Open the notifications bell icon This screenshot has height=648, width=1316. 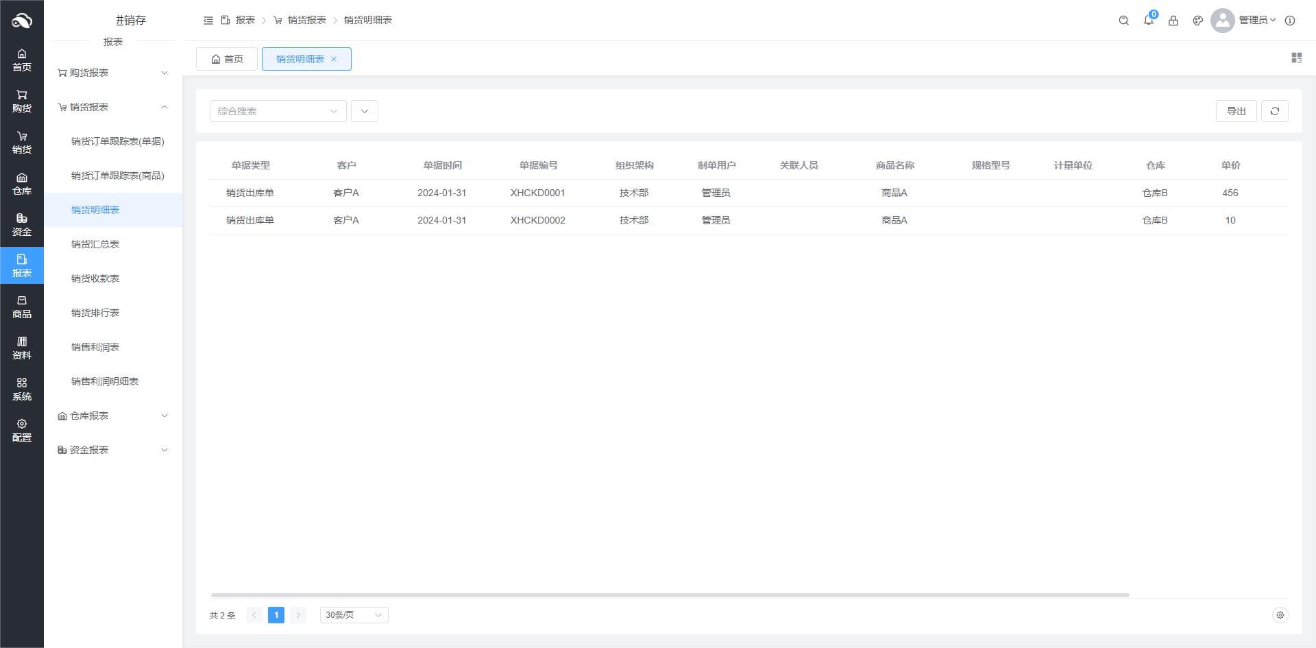coord(1149,21)
